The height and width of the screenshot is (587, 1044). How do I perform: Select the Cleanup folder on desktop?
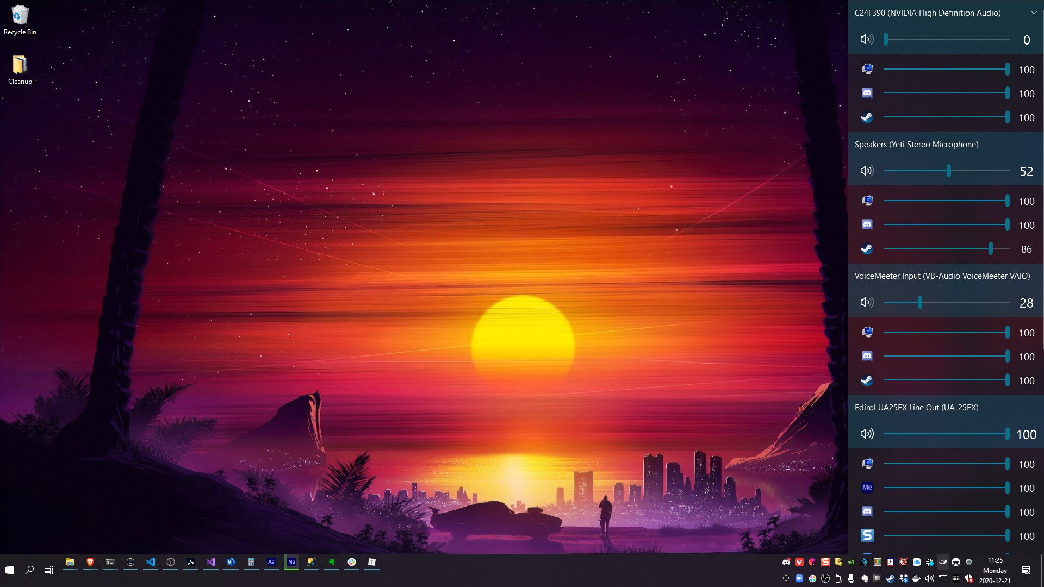coord(20,70)
